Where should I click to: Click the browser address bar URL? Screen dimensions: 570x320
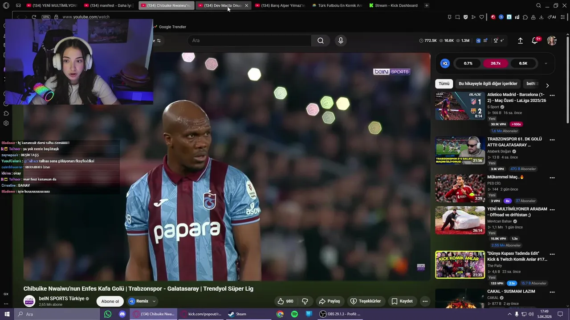tap(86, 17)
